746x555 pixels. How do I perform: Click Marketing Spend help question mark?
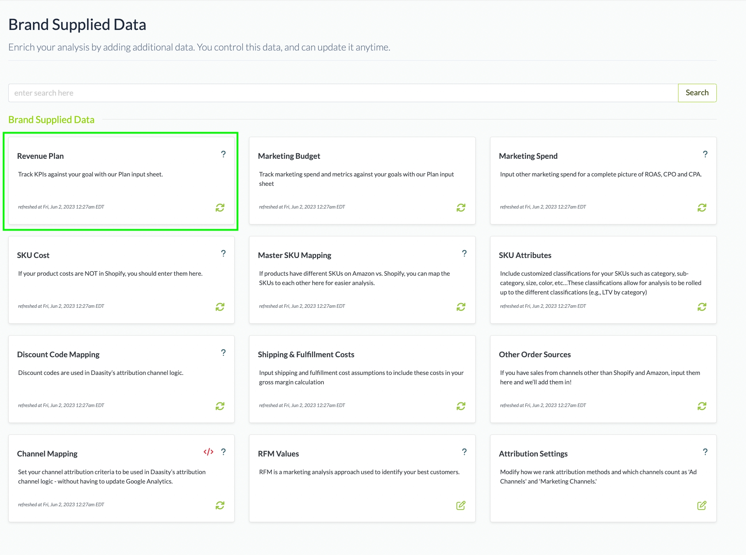[x=705, y=154]
